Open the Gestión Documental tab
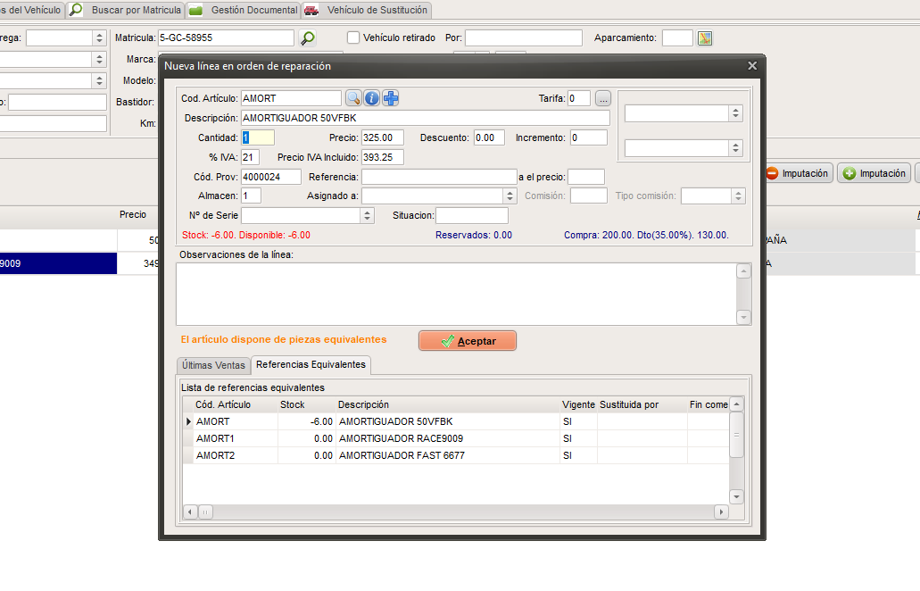 click(245, 10)
